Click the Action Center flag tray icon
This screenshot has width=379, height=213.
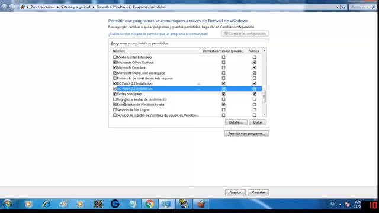click(x=347, y=204)
